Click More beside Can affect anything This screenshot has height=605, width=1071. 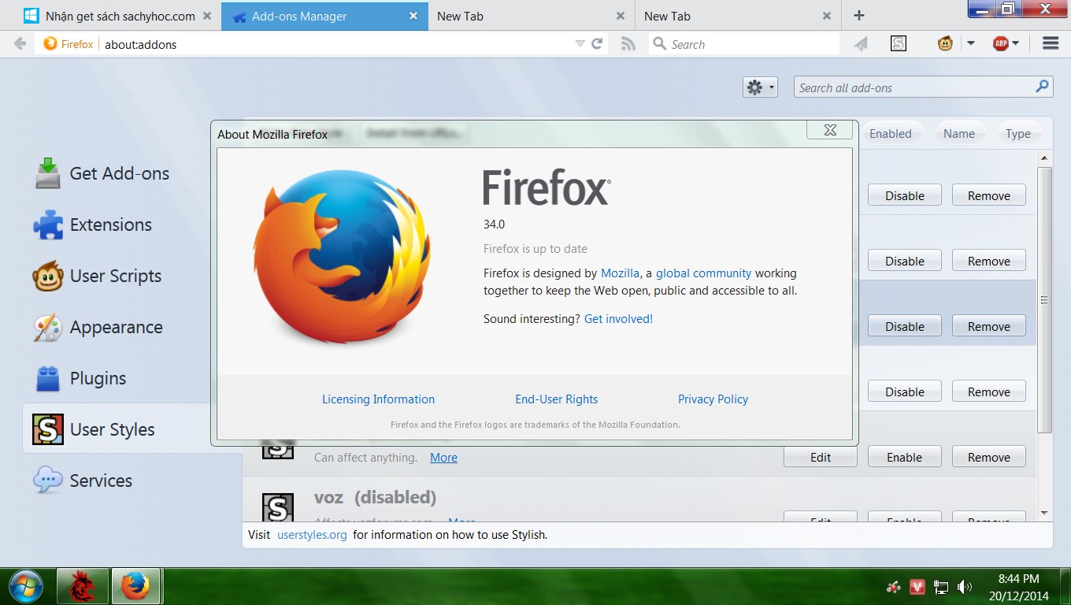click(x=443, y=458)
